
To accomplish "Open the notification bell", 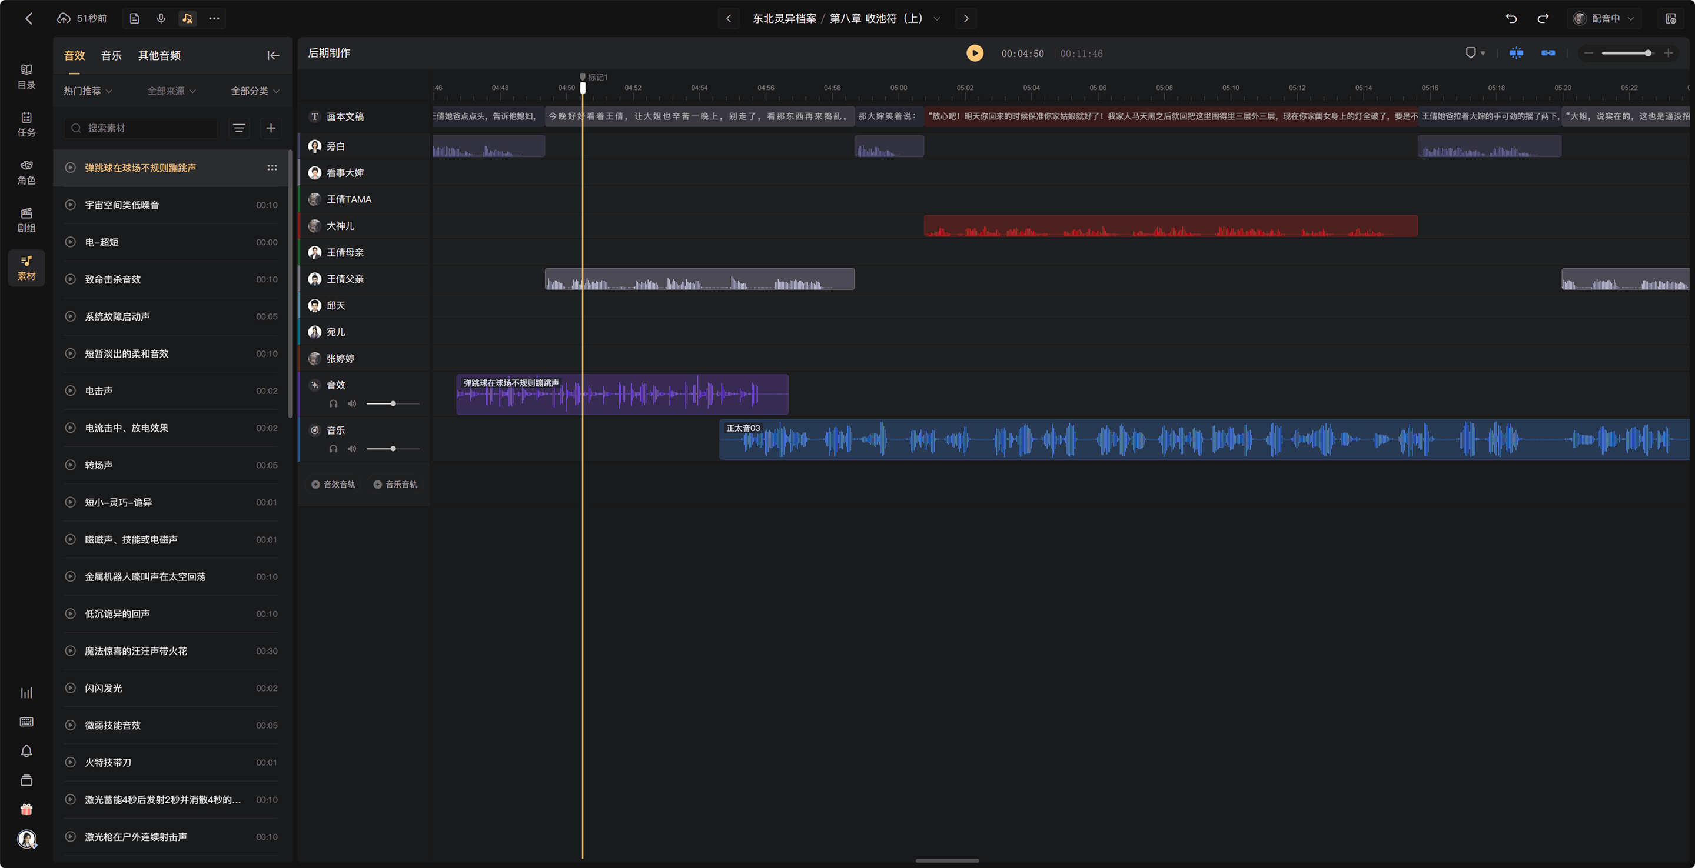I will tap(26, 751).
